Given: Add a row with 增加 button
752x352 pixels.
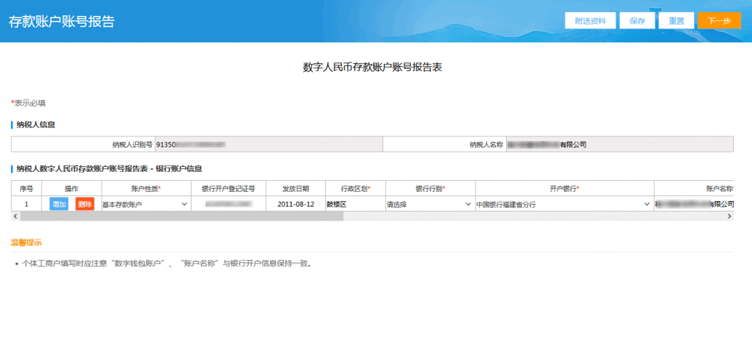Looking at the screenshot, I should coord(59,204).
